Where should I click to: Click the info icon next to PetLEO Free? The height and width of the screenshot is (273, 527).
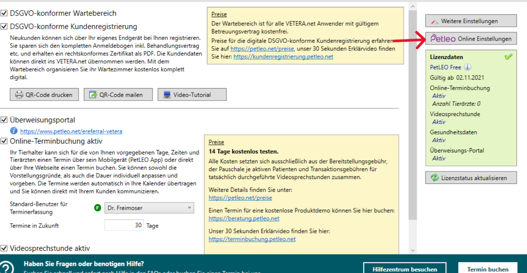[x=468, y=67]
